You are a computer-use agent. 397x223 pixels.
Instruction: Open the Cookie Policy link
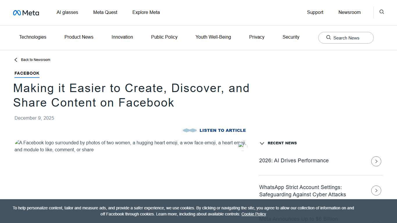pyautogui.click(x=253, y=214)
